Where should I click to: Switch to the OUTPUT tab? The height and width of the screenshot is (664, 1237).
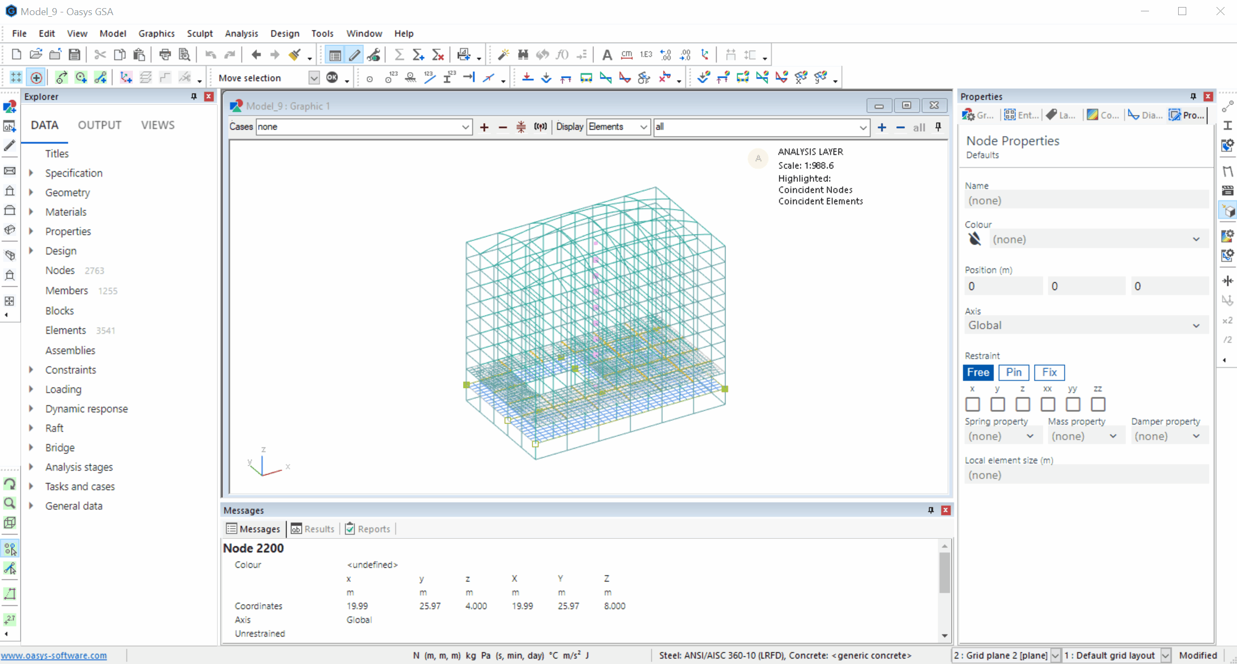[x=99, y=125]
